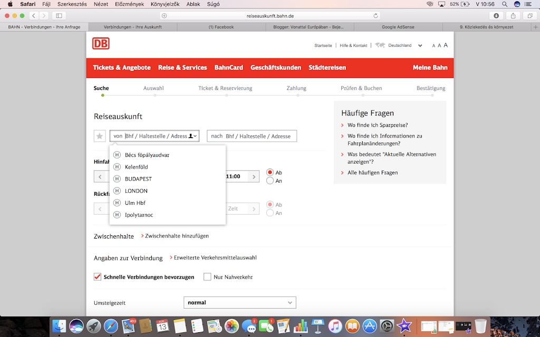Click Zwischenhalte hinzufügen link

point(176,236)
